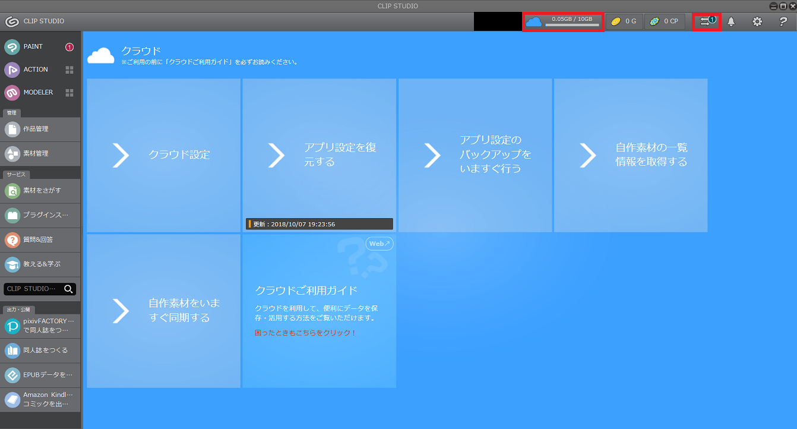Click the cloud storage usage indicator 0.05GB / 10GB
This screenshot has height=429, width=797.
[x=563, y=21]
